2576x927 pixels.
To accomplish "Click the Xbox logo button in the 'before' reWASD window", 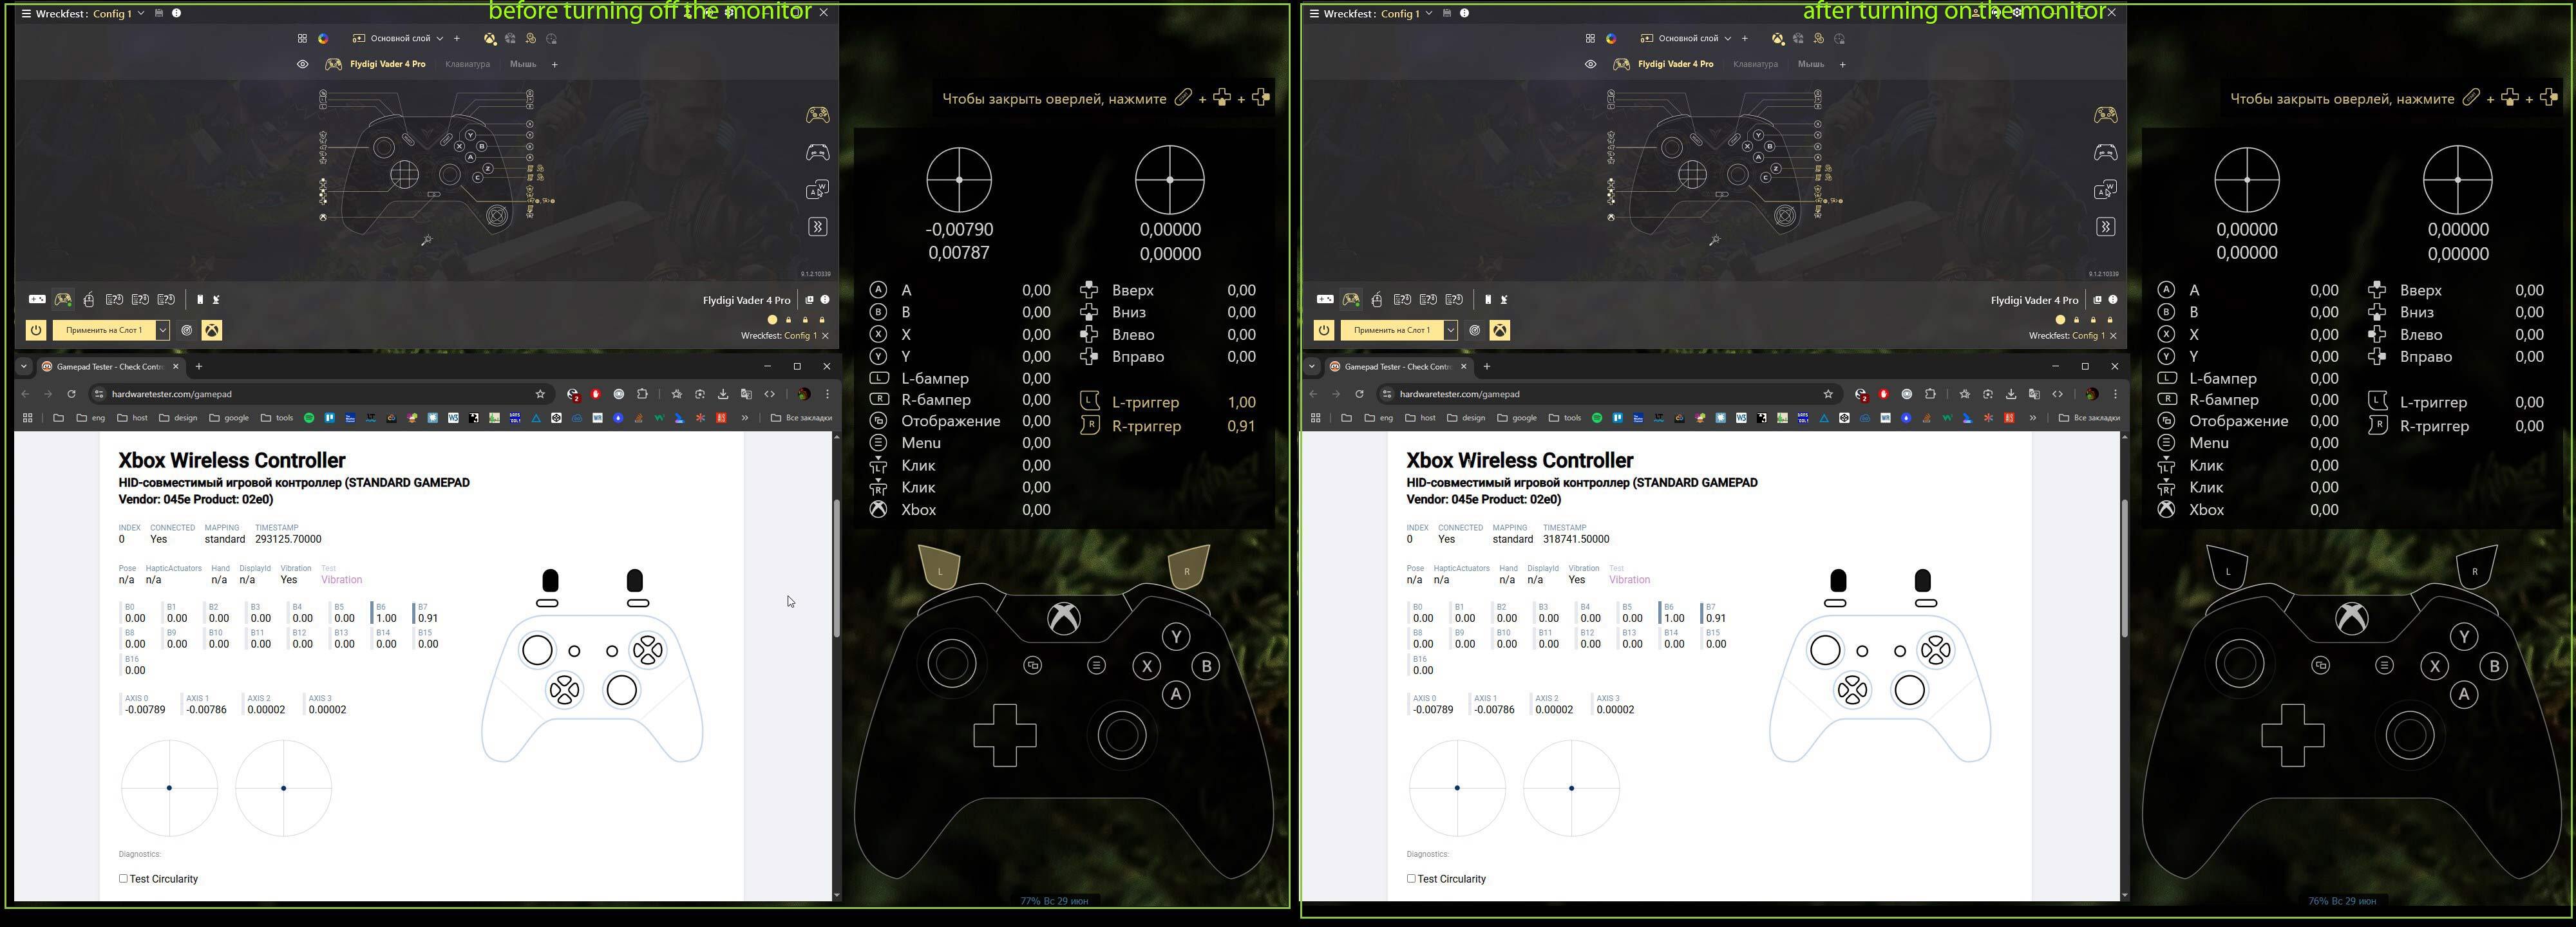I will 212,330.
